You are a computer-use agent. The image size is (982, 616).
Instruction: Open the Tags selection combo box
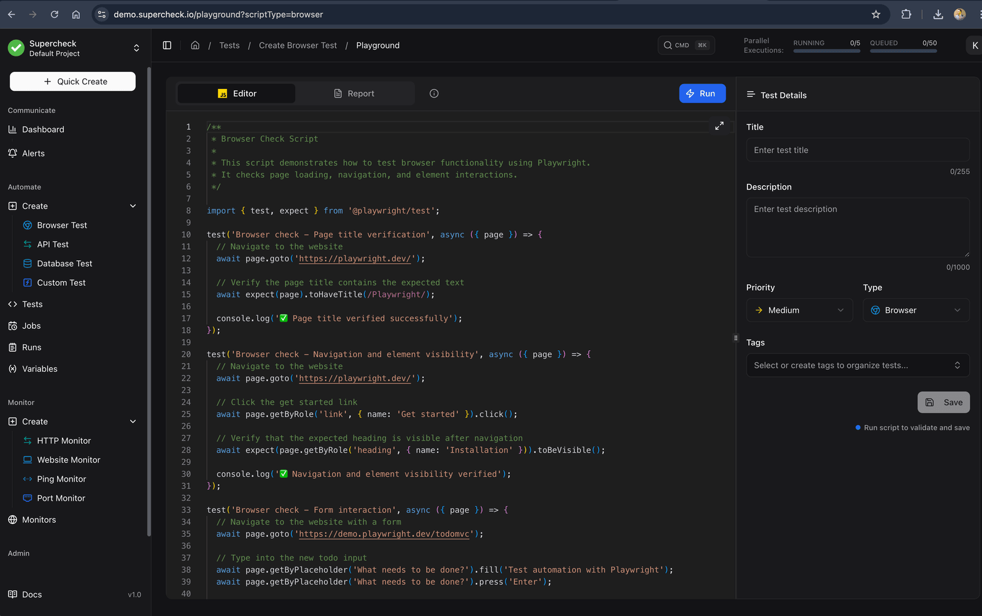[x=858, y=365]
